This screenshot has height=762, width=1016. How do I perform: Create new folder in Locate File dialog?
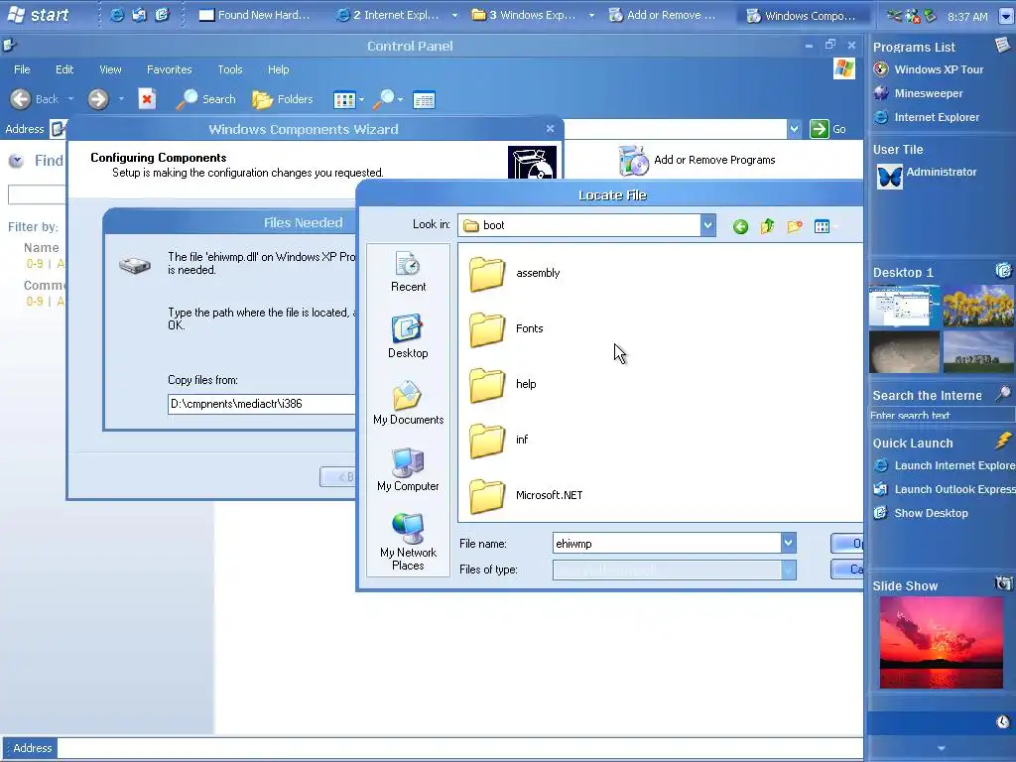click(795, 226)
